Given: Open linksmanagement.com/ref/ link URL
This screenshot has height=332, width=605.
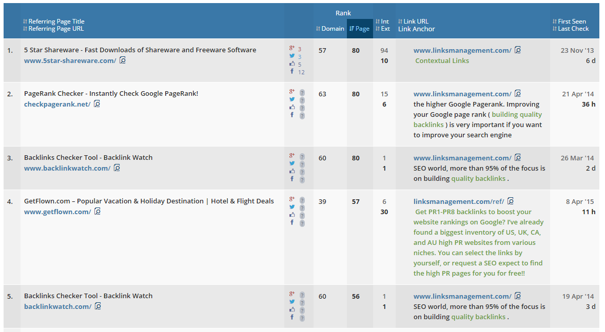Looking at the screenshot, I should click(x=459, y=201).
